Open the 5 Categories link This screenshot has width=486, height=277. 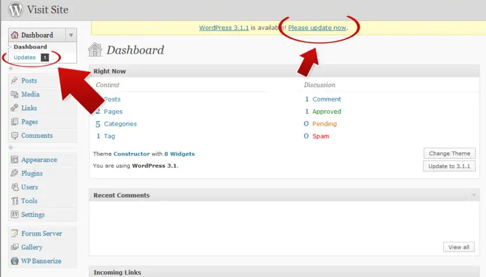(x=120, y=124)
